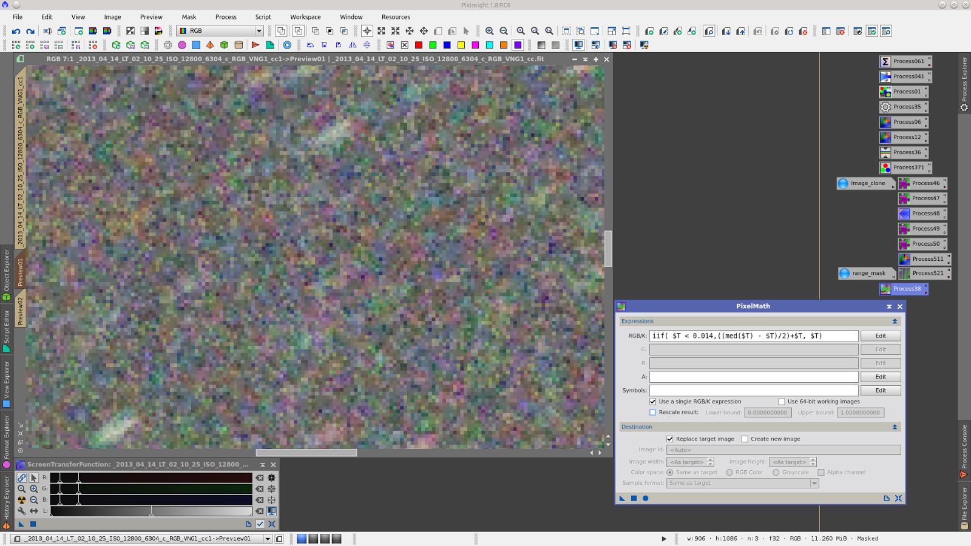Shade the PixelMath window title bar
Image resolution: width=971 pixels, height=546 pixels.
coord(889,307)
